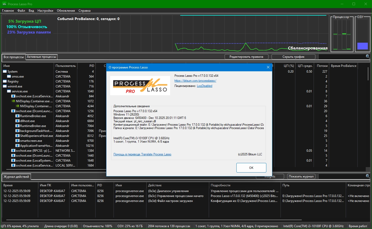The width and height of the screenshot is (372, 229).
Task: Sort by the ЦП средн. column header
Action: click(x=305, y=66)
